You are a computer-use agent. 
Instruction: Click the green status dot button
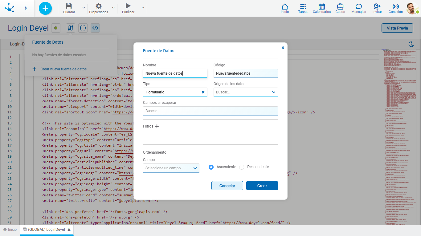click(x=56, y=28)
